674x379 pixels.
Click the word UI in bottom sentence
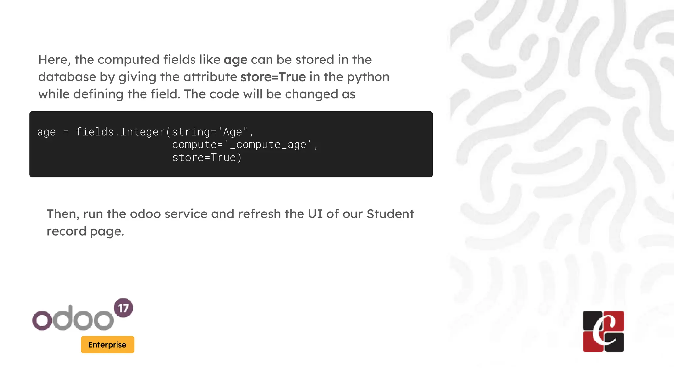tap(315, 214)
